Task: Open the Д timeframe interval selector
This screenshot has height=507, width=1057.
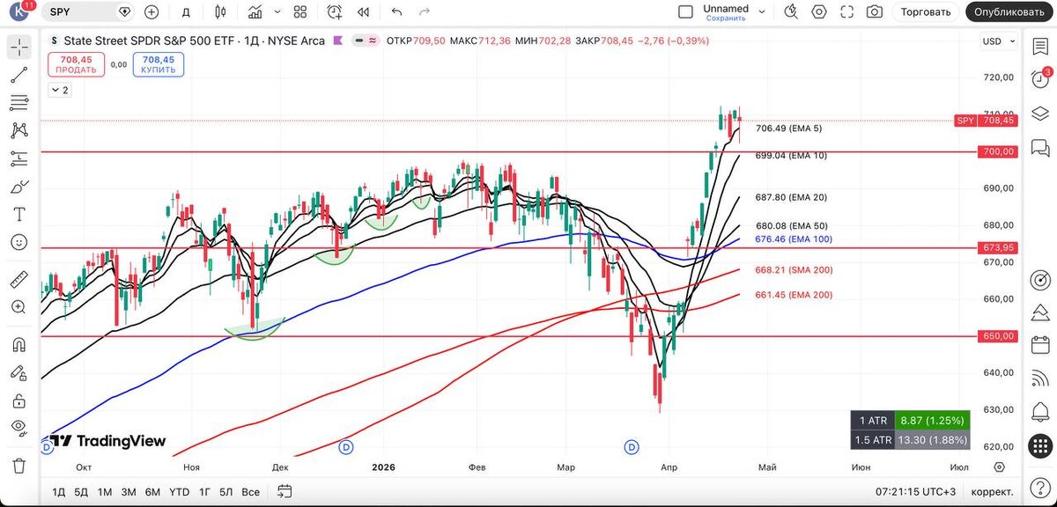Action: tap(185, 11)
